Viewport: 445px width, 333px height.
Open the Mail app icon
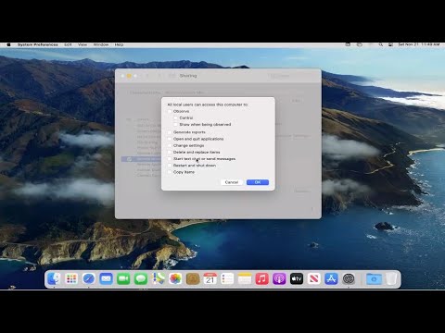pyautogui.click(x=106, y=279)
